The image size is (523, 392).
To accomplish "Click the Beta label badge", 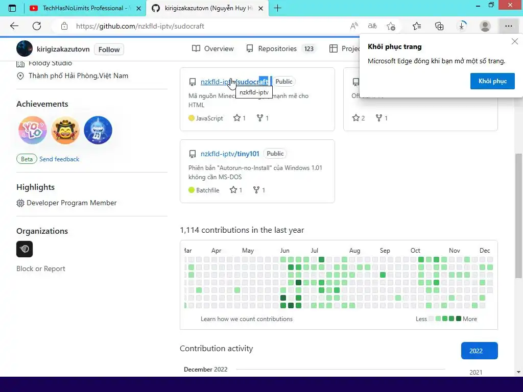I will click(x=27, y=159).
